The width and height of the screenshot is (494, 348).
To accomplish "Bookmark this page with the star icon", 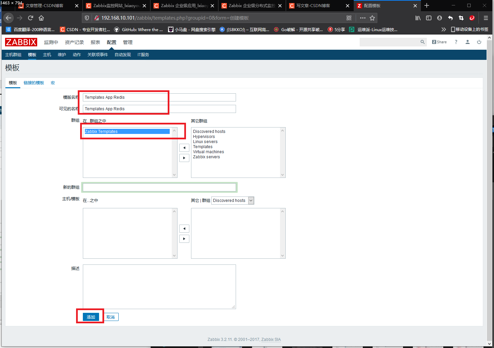I will coord(372,18).
